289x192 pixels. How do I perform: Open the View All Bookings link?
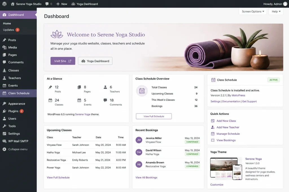[146, 177]
